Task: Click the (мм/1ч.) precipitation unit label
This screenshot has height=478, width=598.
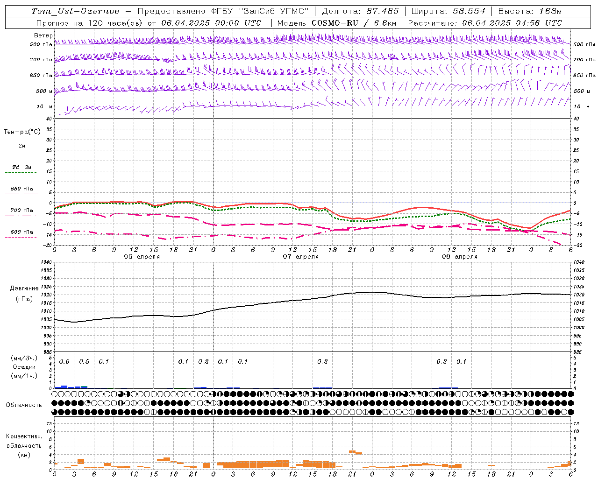Action: (x=24, y=376)
